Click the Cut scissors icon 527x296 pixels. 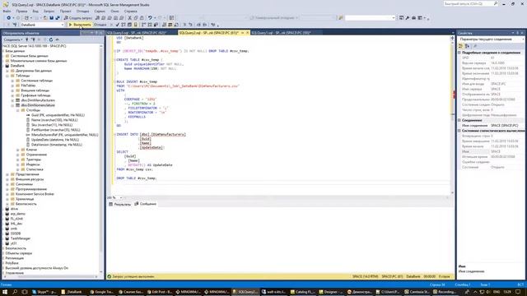click(130, 18)
